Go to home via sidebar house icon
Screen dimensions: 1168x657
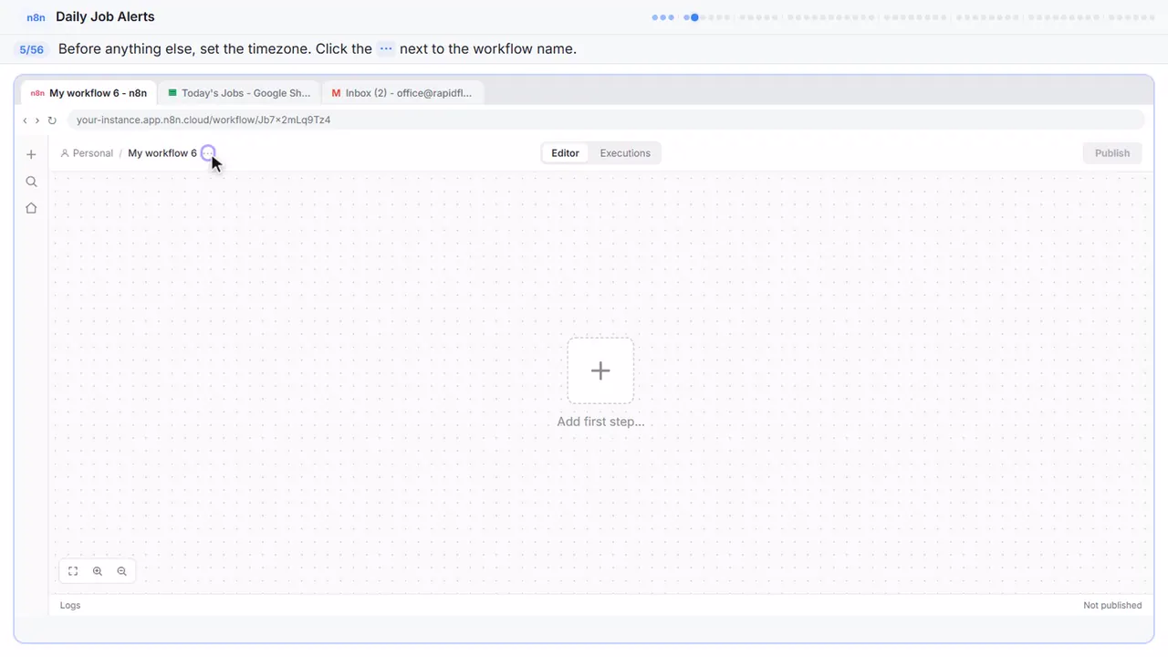pyautogui.click(x=31, y=208)
